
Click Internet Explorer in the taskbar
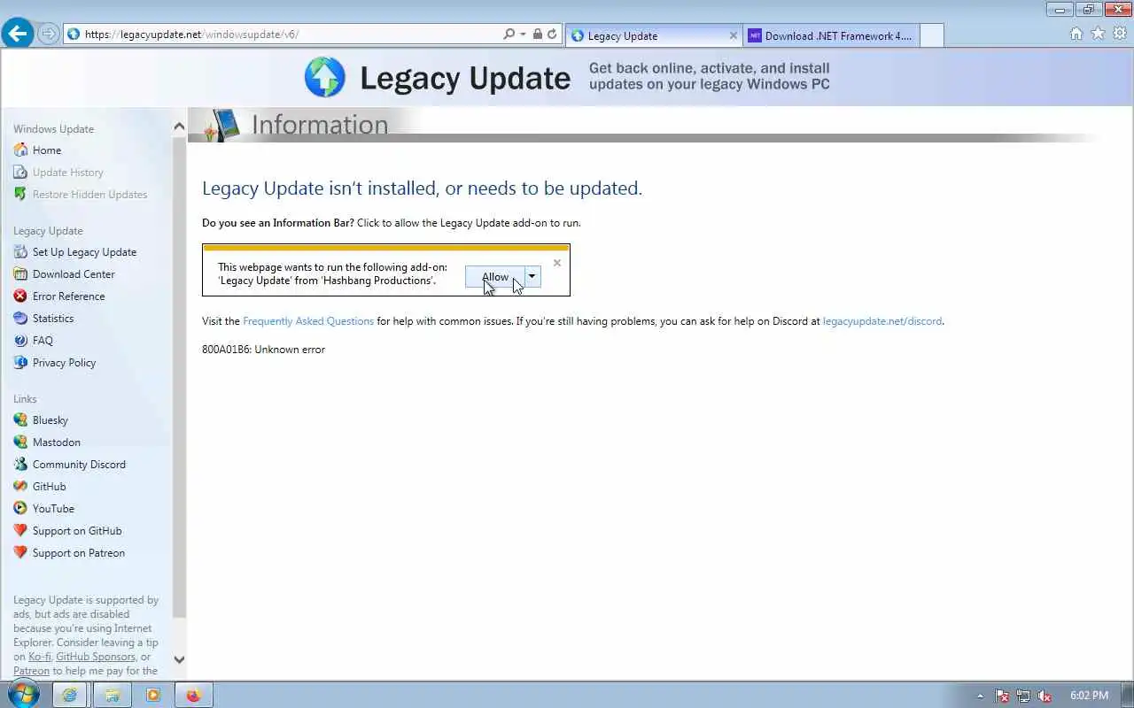[70, 695]
